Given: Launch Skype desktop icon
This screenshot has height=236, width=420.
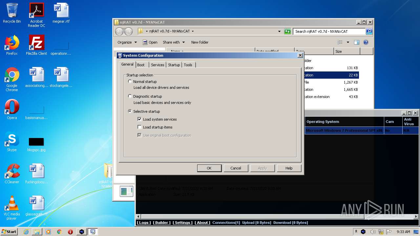Looking at the screenshot, I should 12,142.
